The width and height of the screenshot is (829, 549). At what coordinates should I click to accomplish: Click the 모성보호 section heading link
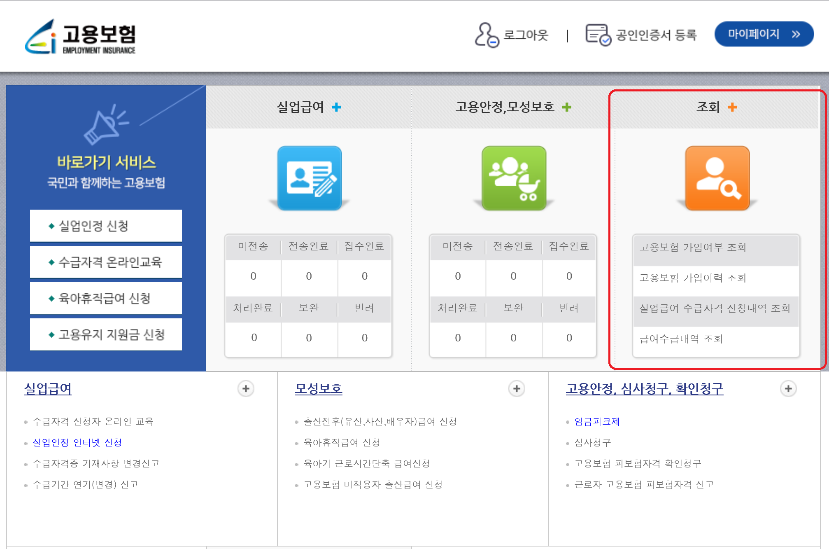point(318,388)
